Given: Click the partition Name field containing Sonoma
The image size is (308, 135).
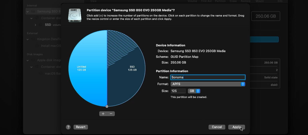Looking at the screenshot, I should 208,77.
